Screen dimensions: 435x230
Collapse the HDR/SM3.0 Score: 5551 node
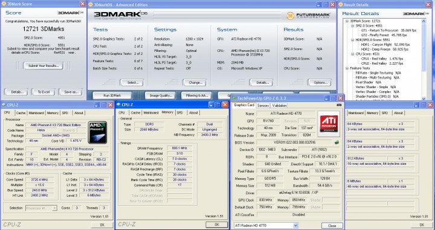coord(353,40)
